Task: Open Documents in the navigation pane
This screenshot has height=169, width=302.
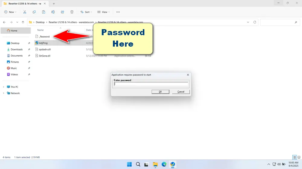Action: pos(16,56)
